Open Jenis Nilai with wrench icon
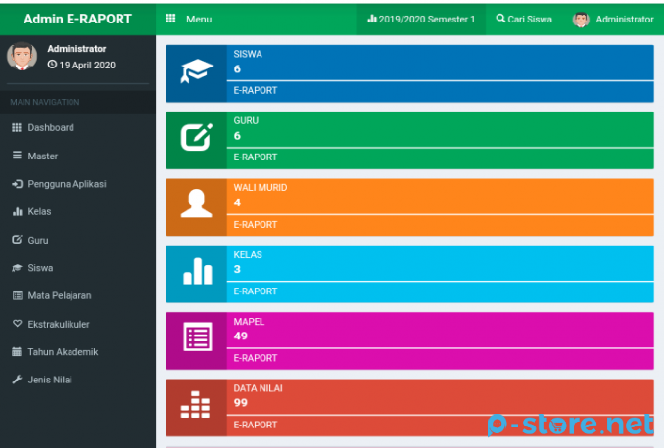The height and width of the screenshot is (448, 664). (49, 380)
